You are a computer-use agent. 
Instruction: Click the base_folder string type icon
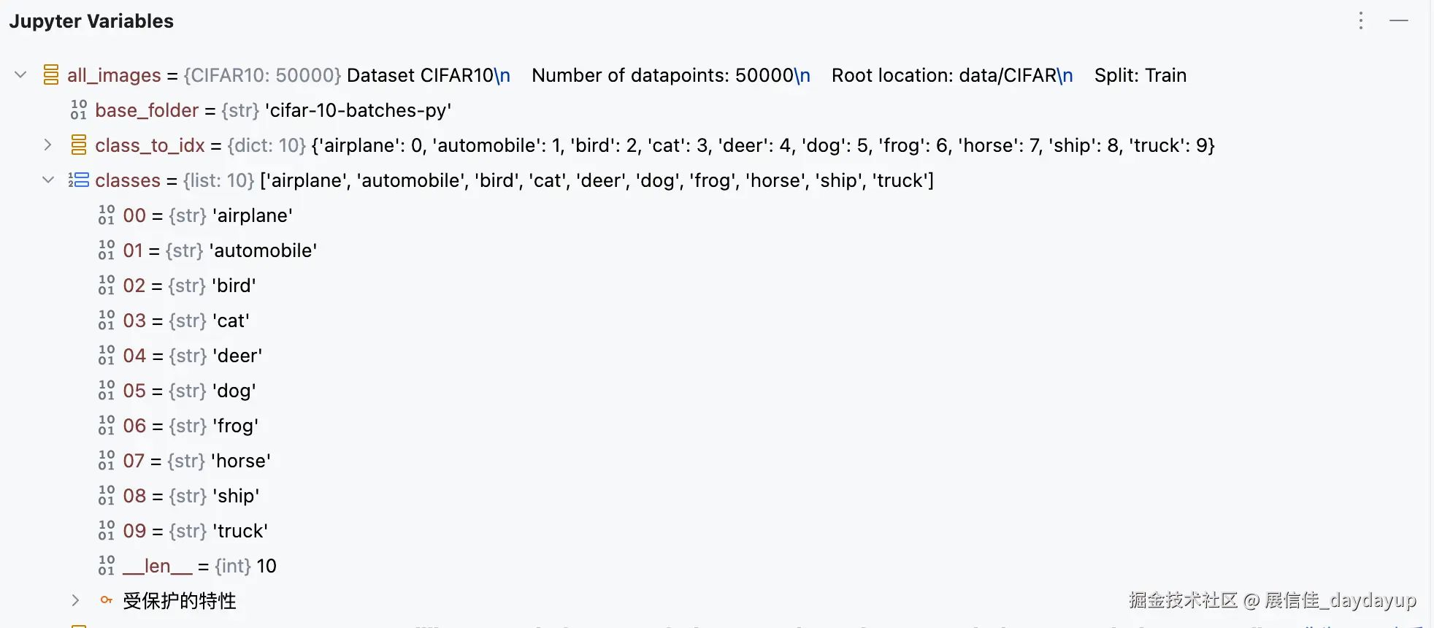tap(79, 110)
